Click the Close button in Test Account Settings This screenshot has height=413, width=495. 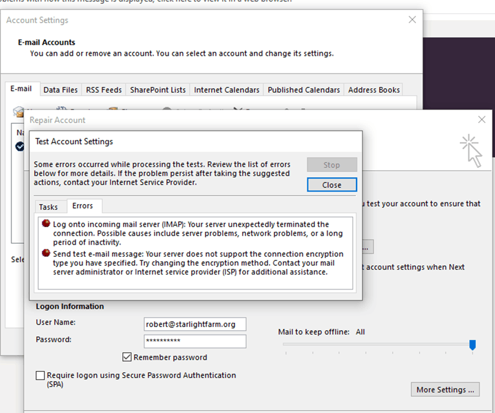(332, 185)
